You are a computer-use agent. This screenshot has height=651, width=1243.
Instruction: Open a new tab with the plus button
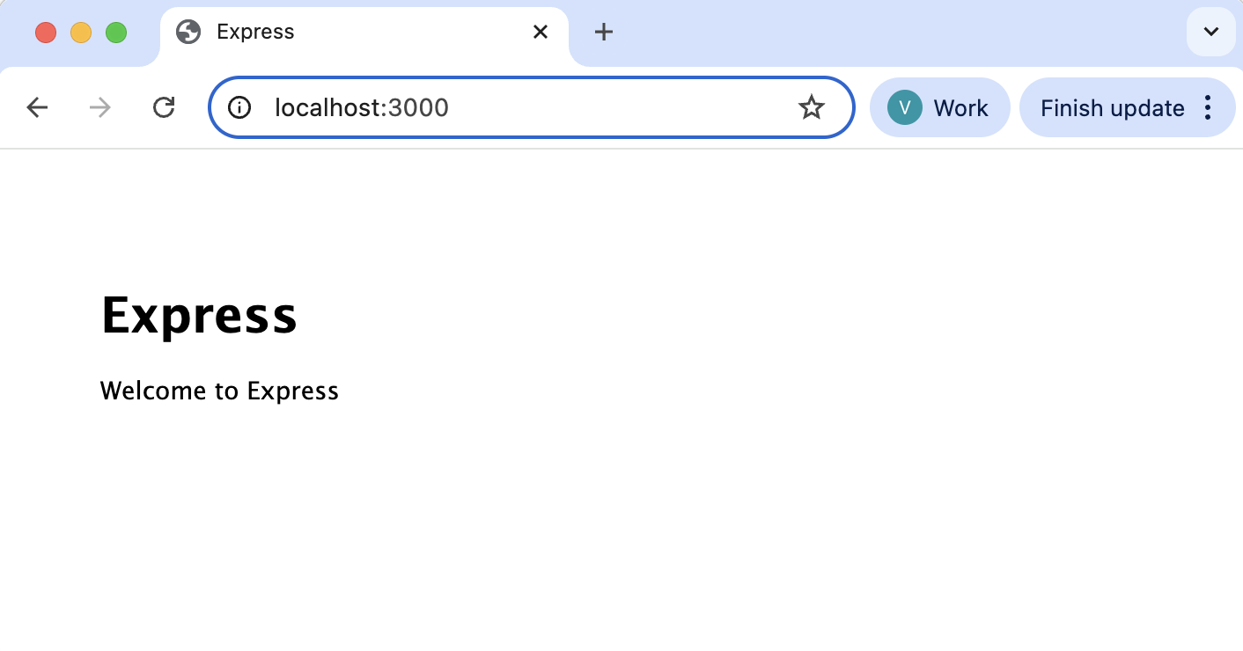604,32
